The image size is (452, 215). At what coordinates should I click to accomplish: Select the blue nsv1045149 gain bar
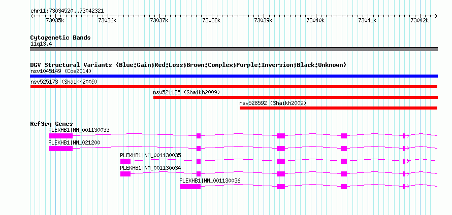[x=234, y=76]
